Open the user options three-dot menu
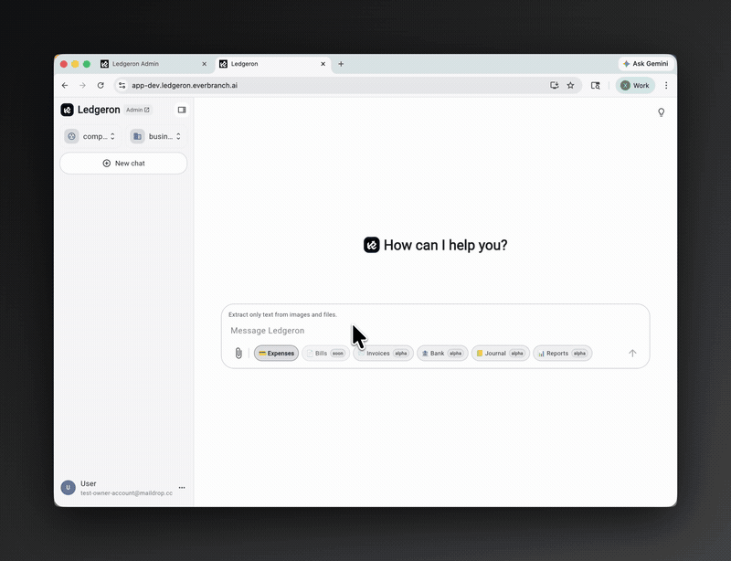This screenshot has width=731, height=561. (182, 488)
